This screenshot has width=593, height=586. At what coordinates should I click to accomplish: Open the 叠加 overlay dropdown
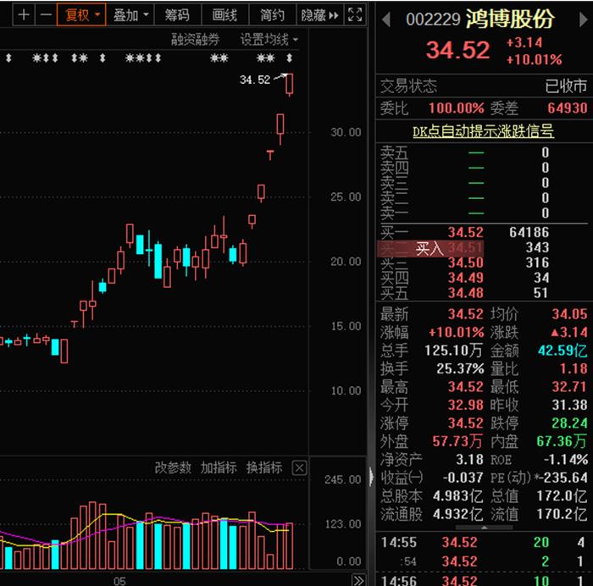point(130,15)
